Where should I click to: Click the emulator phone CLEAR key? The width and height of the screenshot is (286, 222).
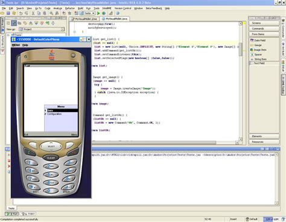tap(51, 158)
